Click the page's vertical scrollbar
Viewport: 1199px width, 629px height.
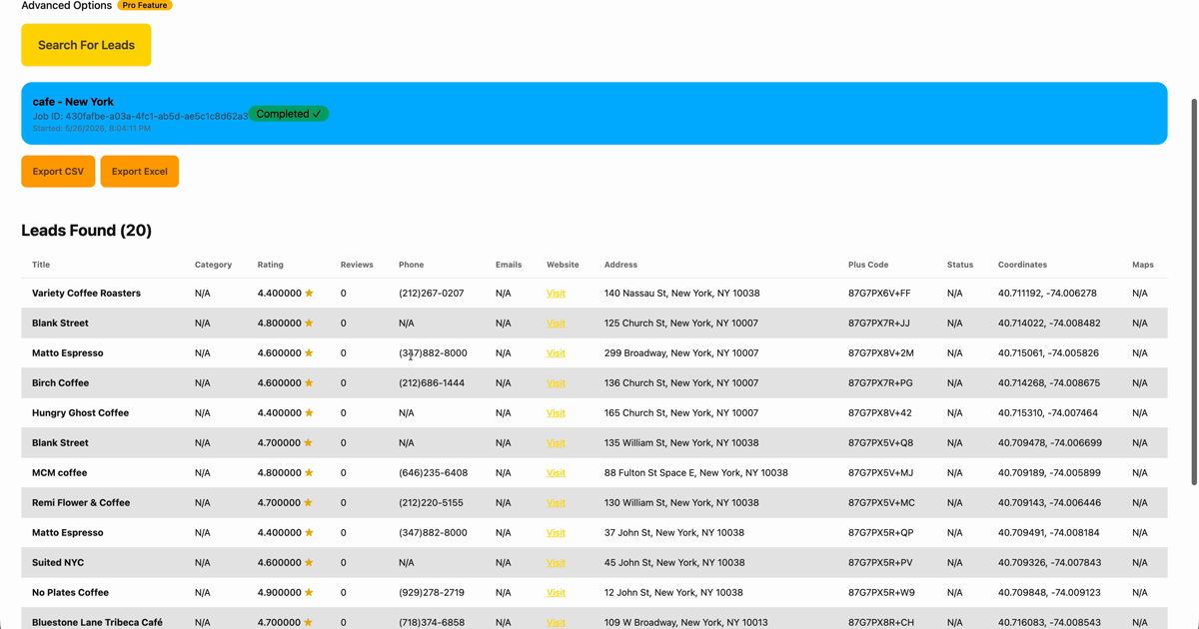tap(1194, 292)
